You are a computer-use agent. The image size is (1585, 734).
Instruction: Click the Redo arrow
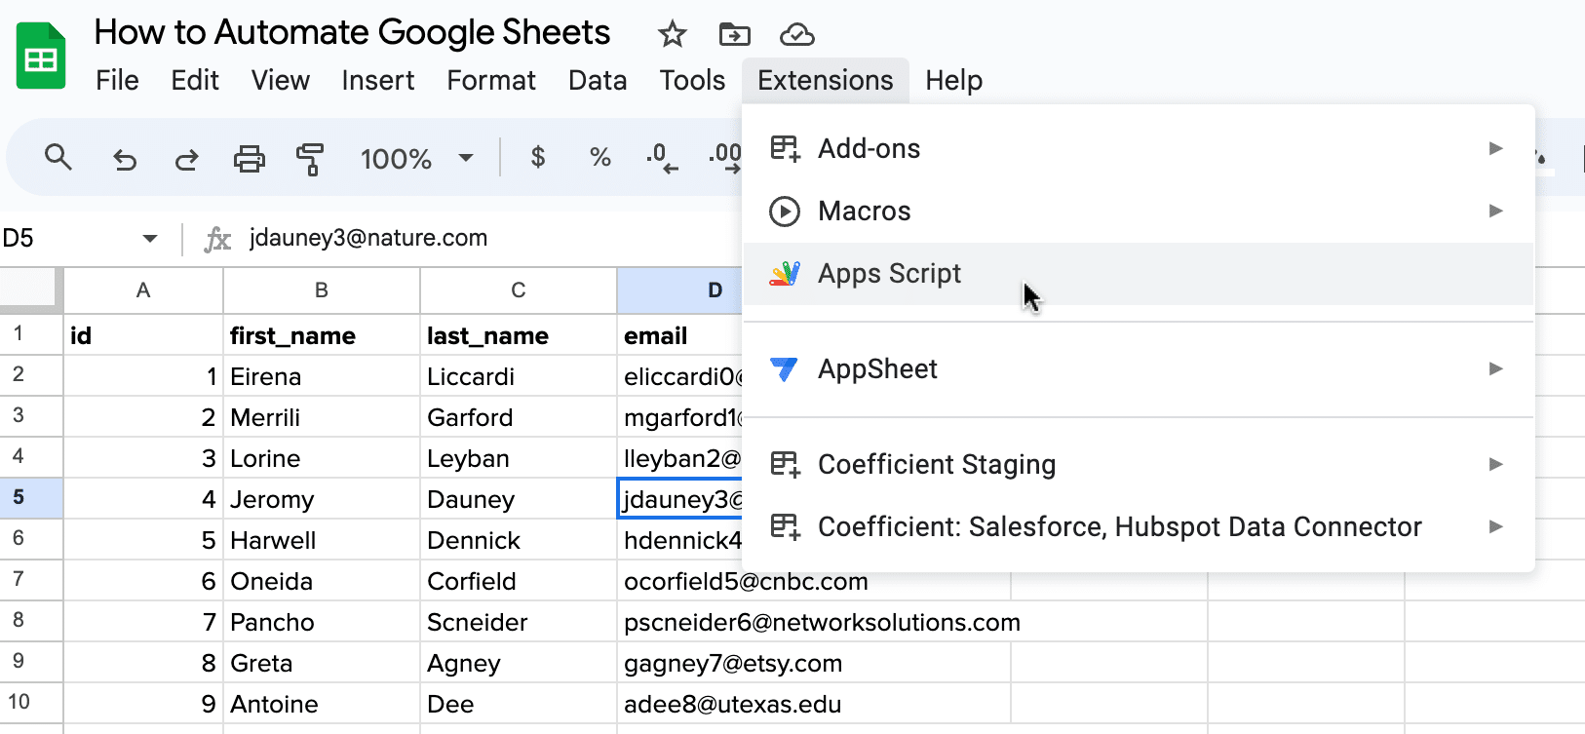point(186,158)
